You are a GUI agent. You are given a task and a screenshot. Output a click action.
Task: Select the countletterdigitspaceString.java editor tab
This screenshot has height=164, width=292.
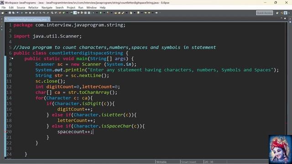point(27,19)
